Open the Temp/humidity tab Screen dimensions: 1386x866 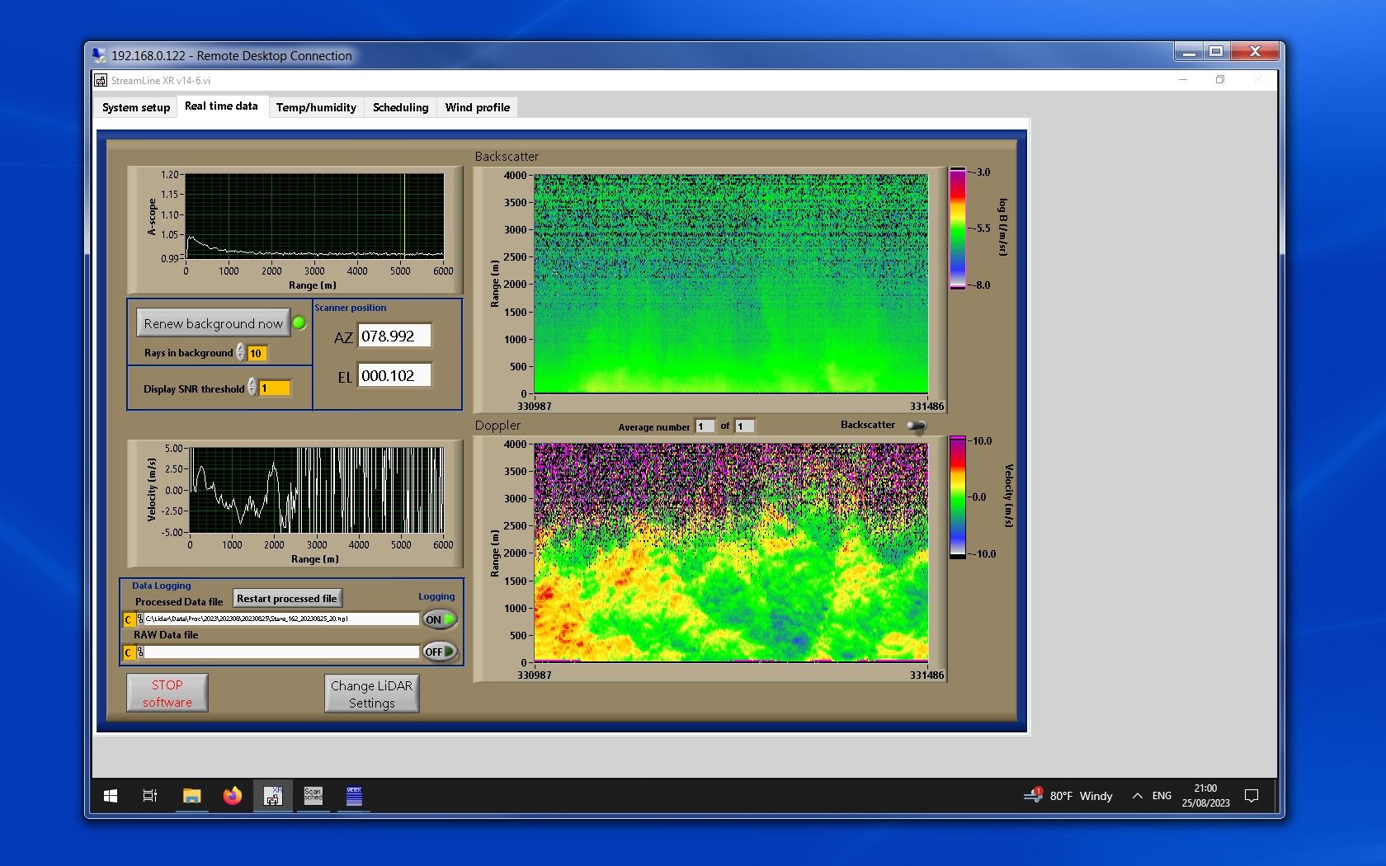tap(316, 107)
